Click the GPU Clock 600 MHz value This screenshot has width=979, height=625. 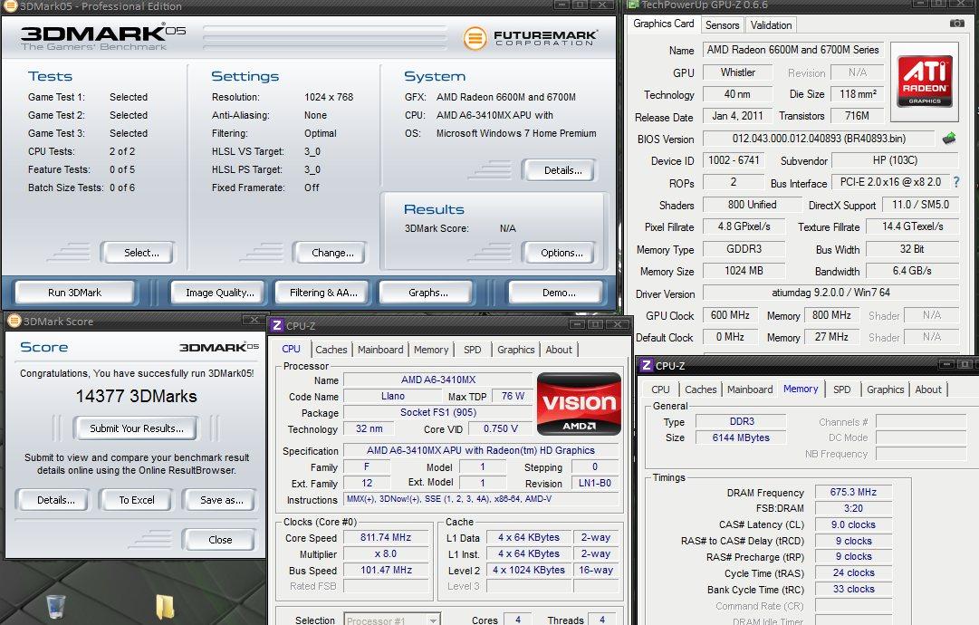point(730,315)
